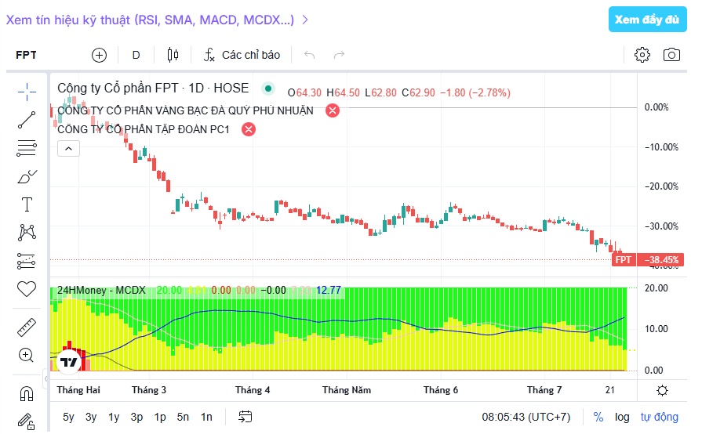Open Các chỉ báo indicators menu

[x=242, y=55]
